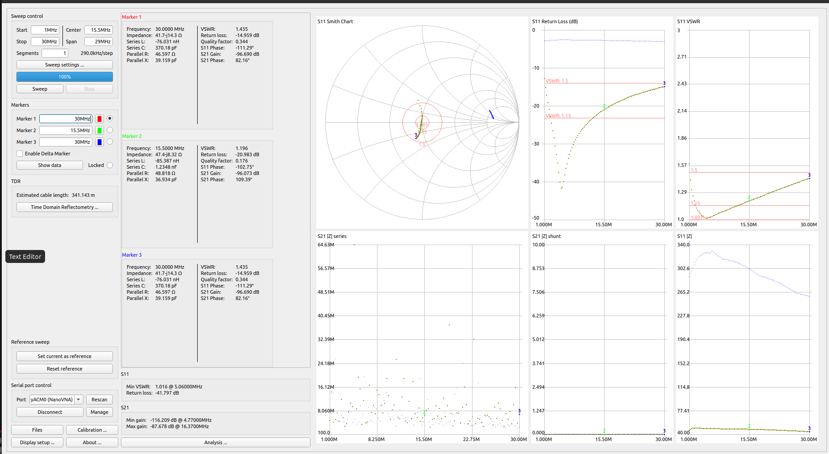
Task: Toggle the Locked radio button
Action: click(110, 165)
